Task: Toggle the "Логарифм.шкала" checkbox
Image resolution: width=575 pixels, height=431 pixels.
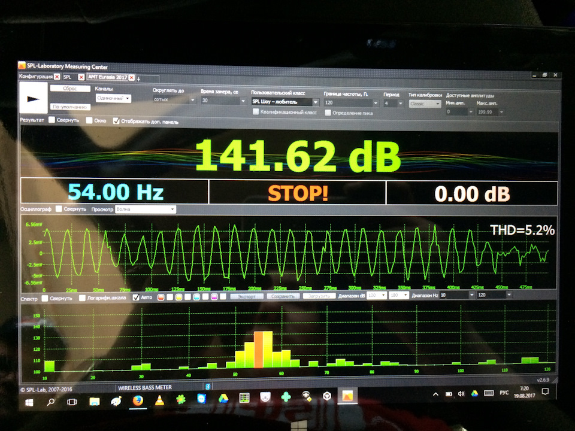Action: [82, 297]
